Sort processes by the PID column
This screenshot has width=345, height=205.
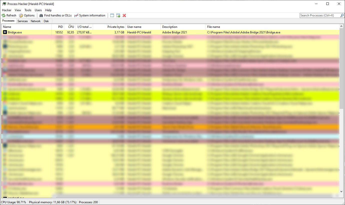(60, 27)
